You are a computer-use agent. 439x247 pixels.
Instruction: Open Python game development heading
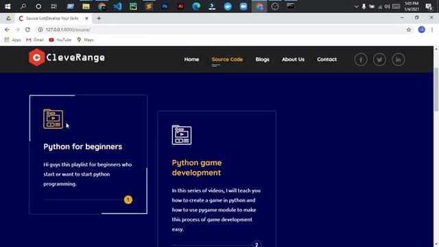coord(197,167)
